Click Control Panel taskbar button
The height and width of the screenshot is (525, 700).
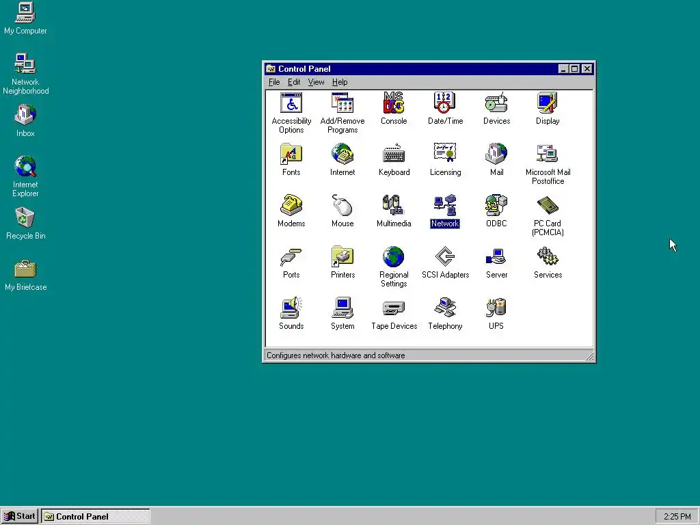pyautogui.click(x=96, y=517)
